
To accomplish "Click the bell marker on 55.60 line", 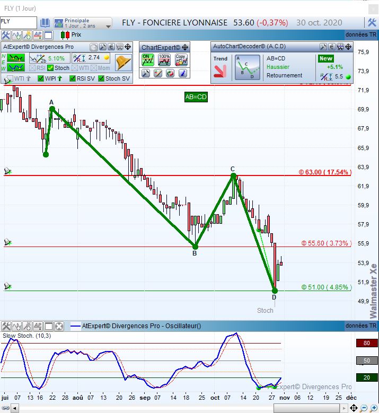I will (7, 242).
